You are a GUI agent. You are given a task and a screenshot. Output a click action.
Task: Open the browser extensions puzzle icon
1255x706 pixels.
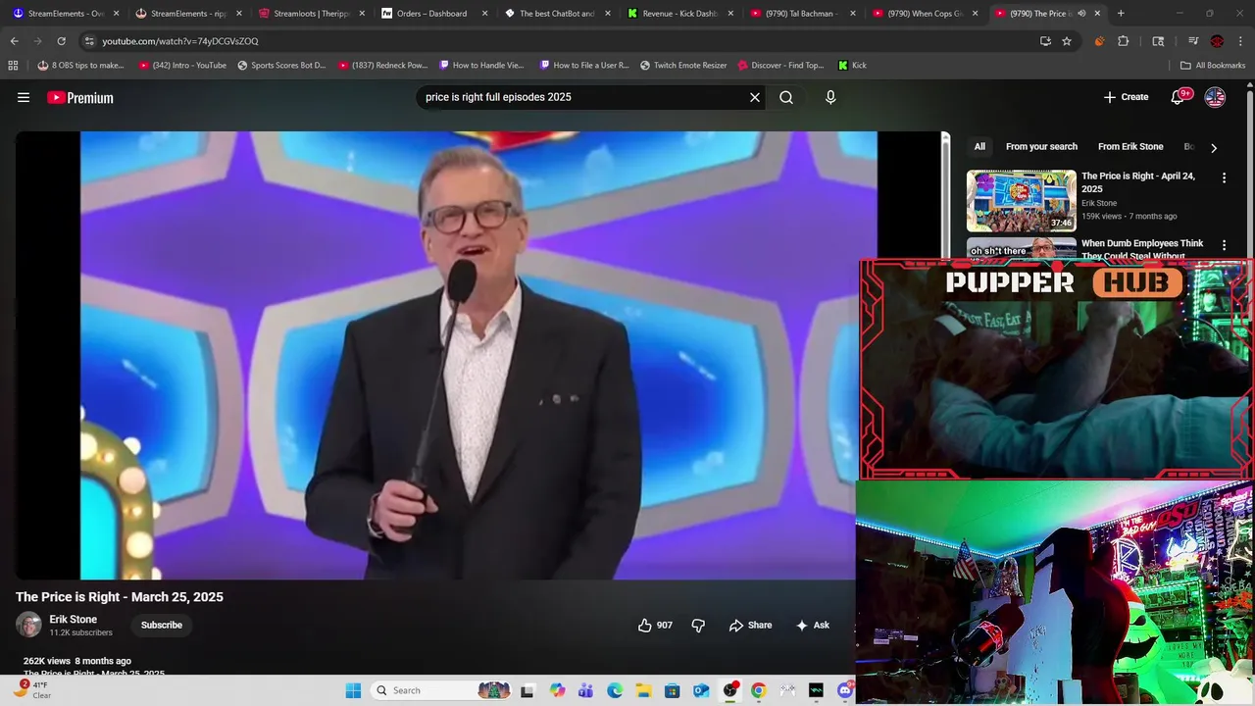point(1124,41)
